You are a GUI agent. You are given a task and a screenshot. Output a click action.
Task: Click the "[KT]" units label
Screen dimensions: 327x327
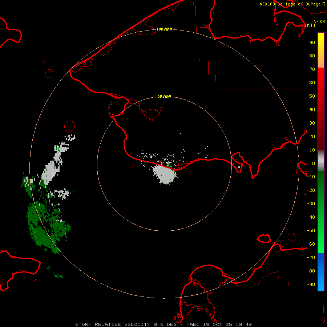click(x=310, y=25)
